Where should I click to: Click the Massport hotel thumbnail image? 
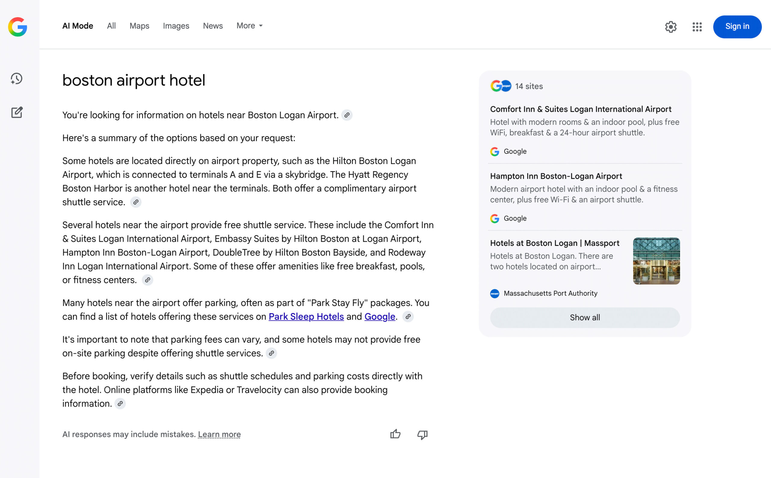click(656, 261)
